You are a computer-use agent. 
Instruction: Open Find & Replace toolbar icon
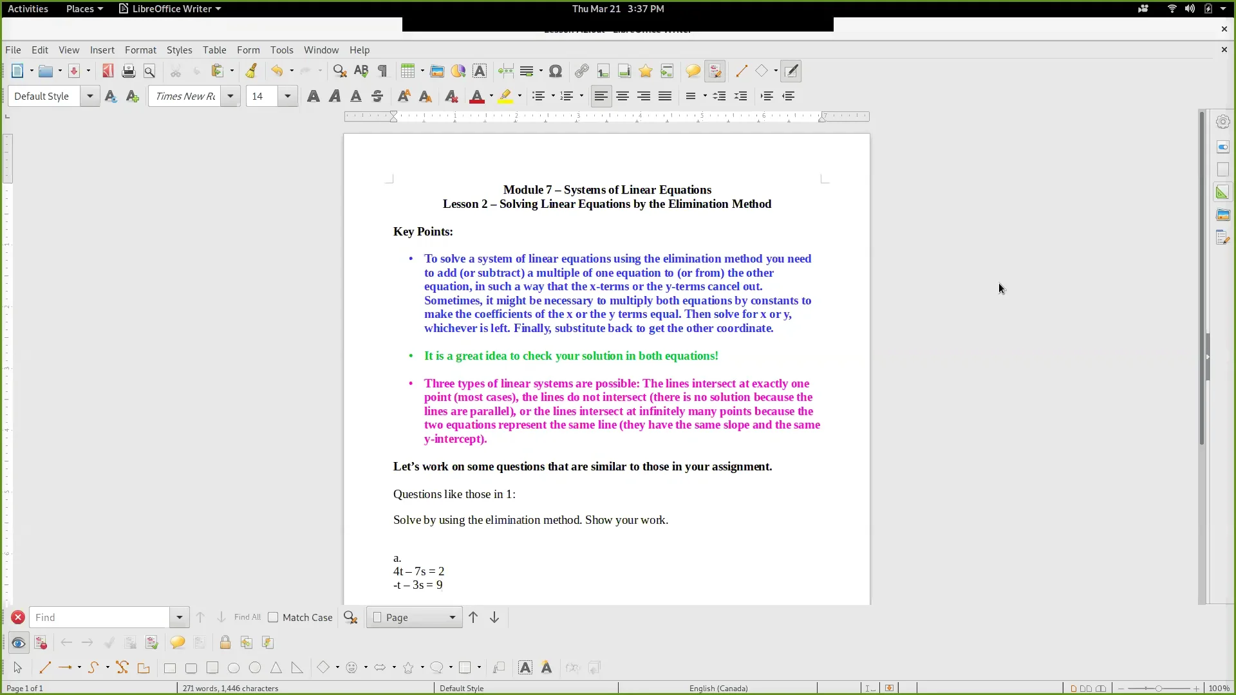coord(340,71)
